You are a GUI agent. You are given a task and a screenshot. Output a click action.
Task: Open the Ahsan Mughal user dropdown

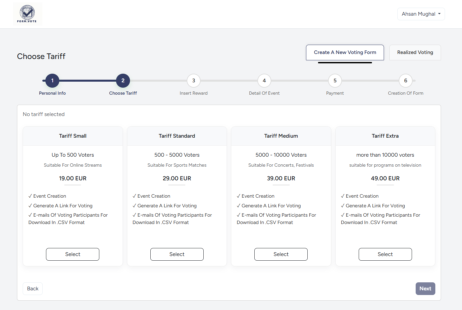(x=421, y=14)
